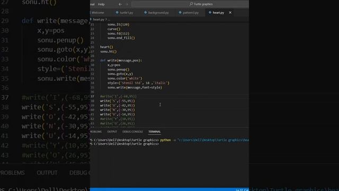Click the 'sonu.ht()' line in center editor

coord(108,51)
